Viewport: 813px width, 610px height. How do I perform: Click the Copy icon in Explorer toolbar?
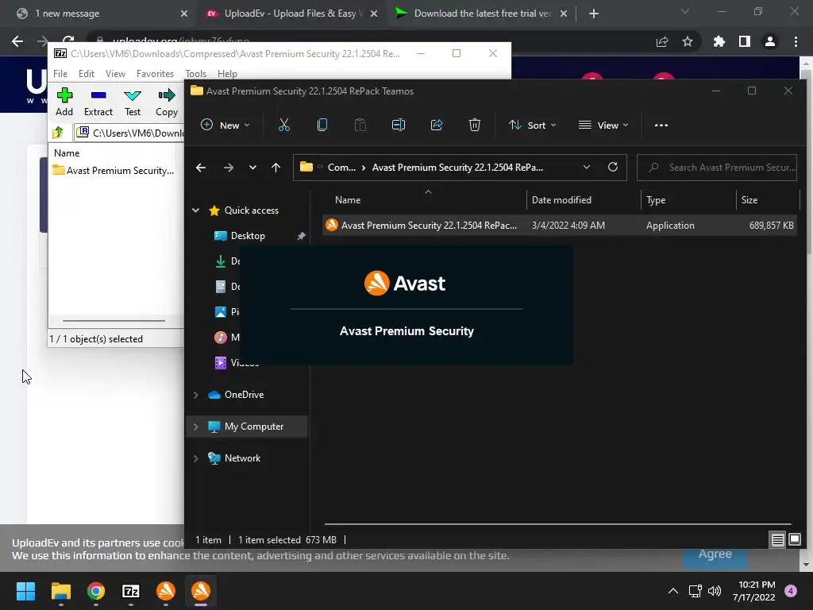(x=322, y=125)
